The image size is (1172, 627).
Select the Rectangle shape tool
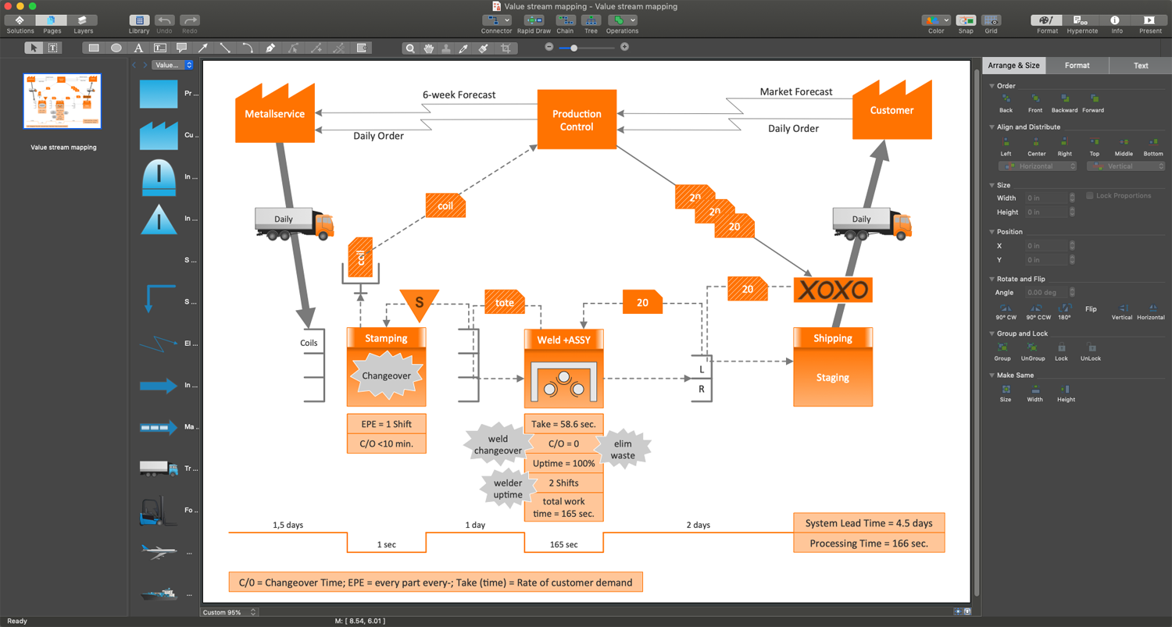click(x=94, y=48)
